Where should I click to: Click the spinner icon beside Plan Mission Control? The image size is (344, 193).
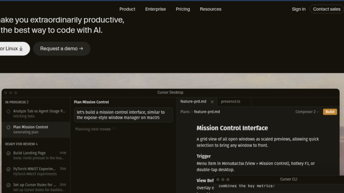tap(8, 127)
